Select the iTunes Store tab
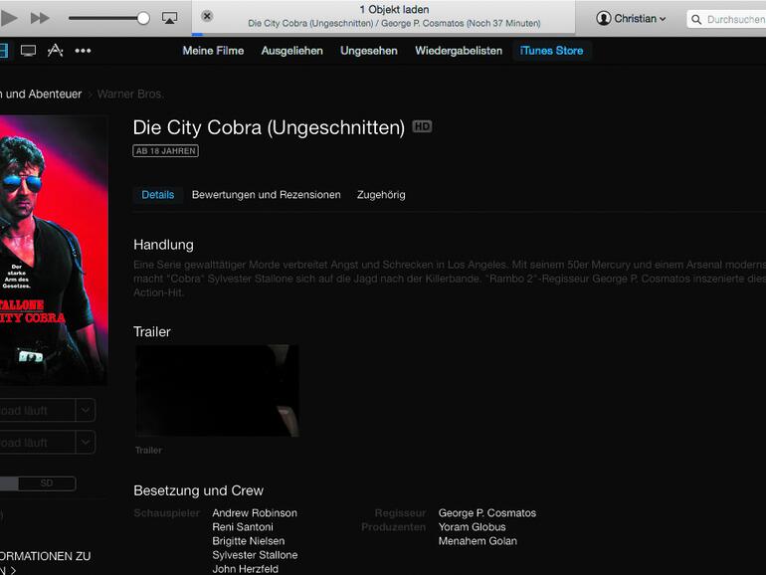Image resolution: width=766 pixels, height=575 pixels. (551, 51)
